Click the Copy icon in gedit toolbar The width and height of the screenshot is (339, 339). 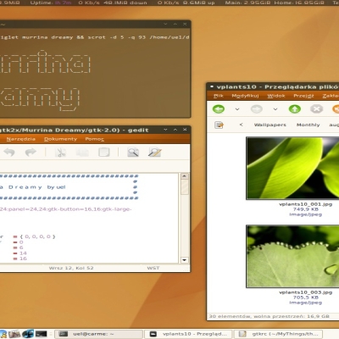pos(82,153)
